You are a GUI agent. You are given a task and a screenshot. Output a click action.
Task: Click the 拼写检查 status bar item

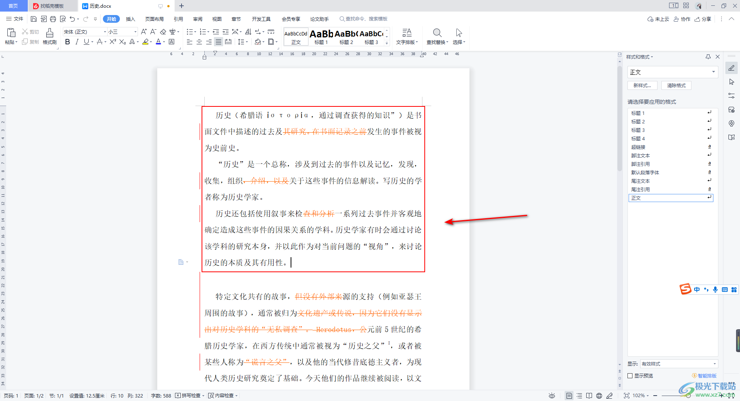coord(189,396)
